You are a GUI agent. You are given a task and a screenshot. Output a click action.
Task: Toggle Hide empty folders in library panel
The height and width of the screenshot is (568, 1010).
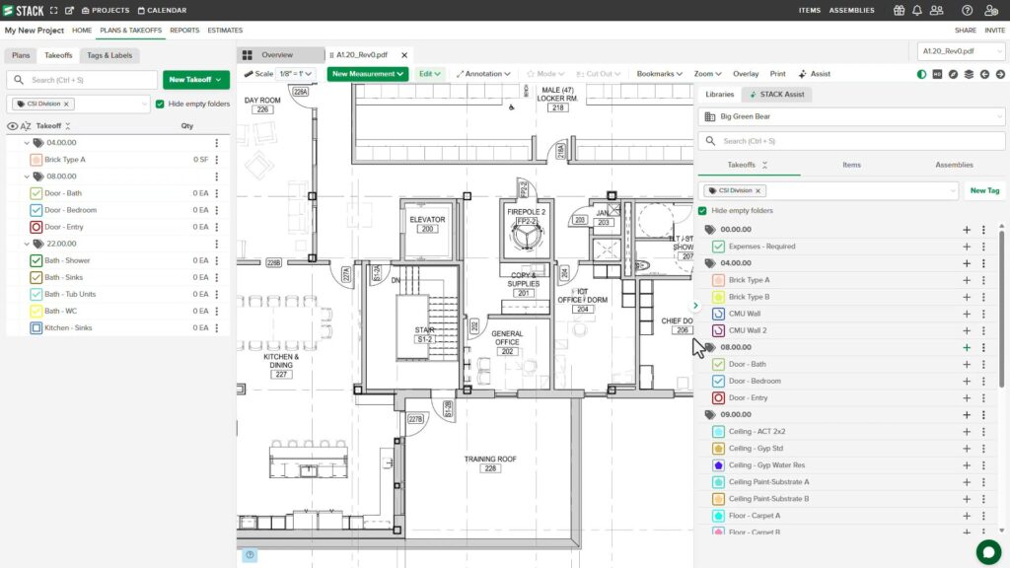point(702,211)
